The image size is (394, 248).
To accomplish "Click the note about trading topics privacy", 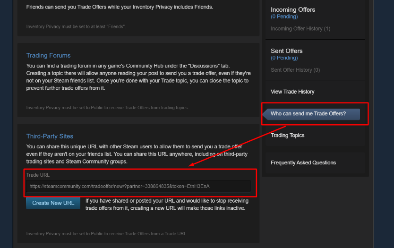I will coord(107,108).
